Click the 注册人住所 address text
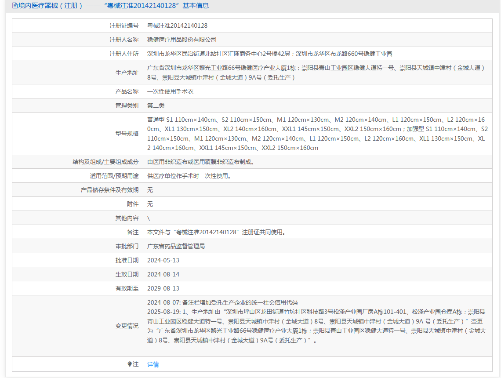The height and width of the screenshot is (378, 501). point(269,54)
